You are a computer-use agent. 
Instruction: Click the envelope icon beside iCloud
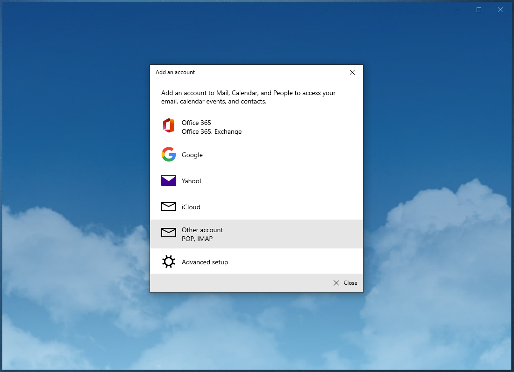pos(168,207)
